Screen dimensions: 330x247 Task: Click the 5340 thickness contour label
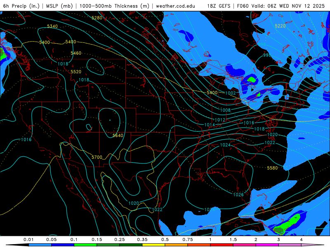point(52,26)
